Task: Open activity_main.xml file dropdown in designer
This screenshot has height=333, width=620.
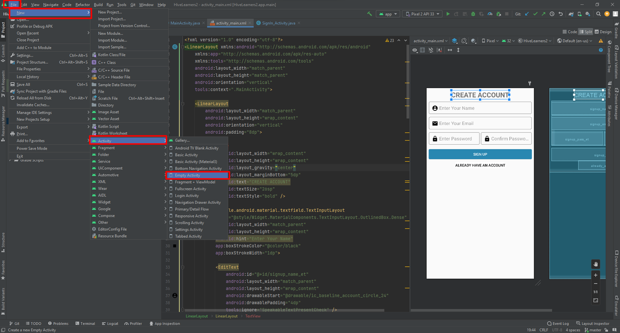Action: [x=430, y=41]
